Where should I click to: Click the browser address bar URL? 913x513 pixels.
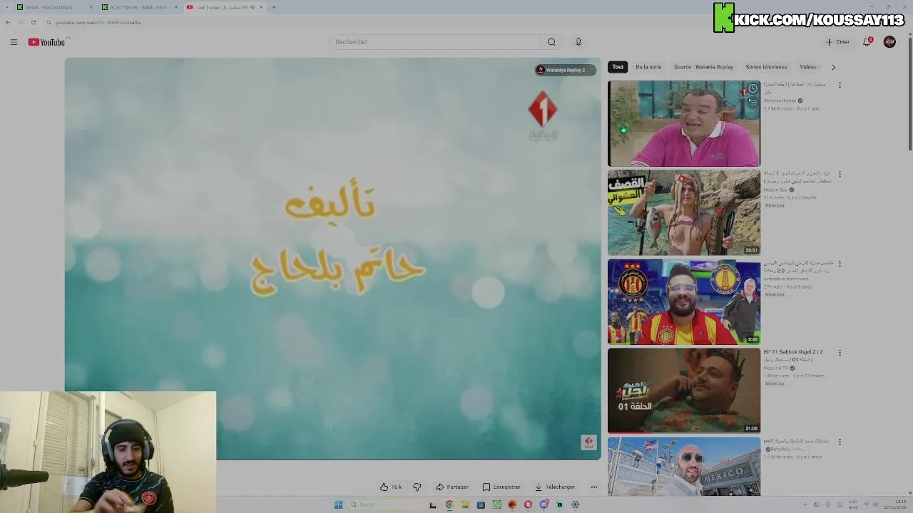pyautogui.click(x=98, y=22)
